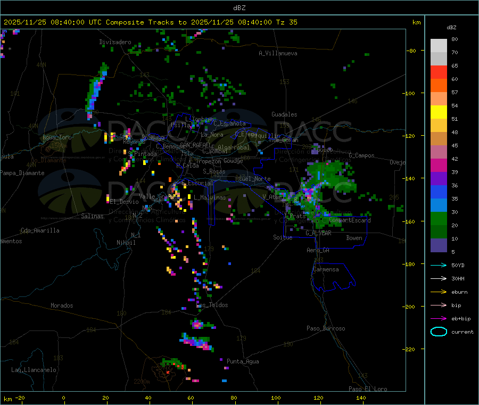Click the S_Rosas place label
Image resolution: width=479 pixels, height=405 pixels.
(x=214, y=171)
